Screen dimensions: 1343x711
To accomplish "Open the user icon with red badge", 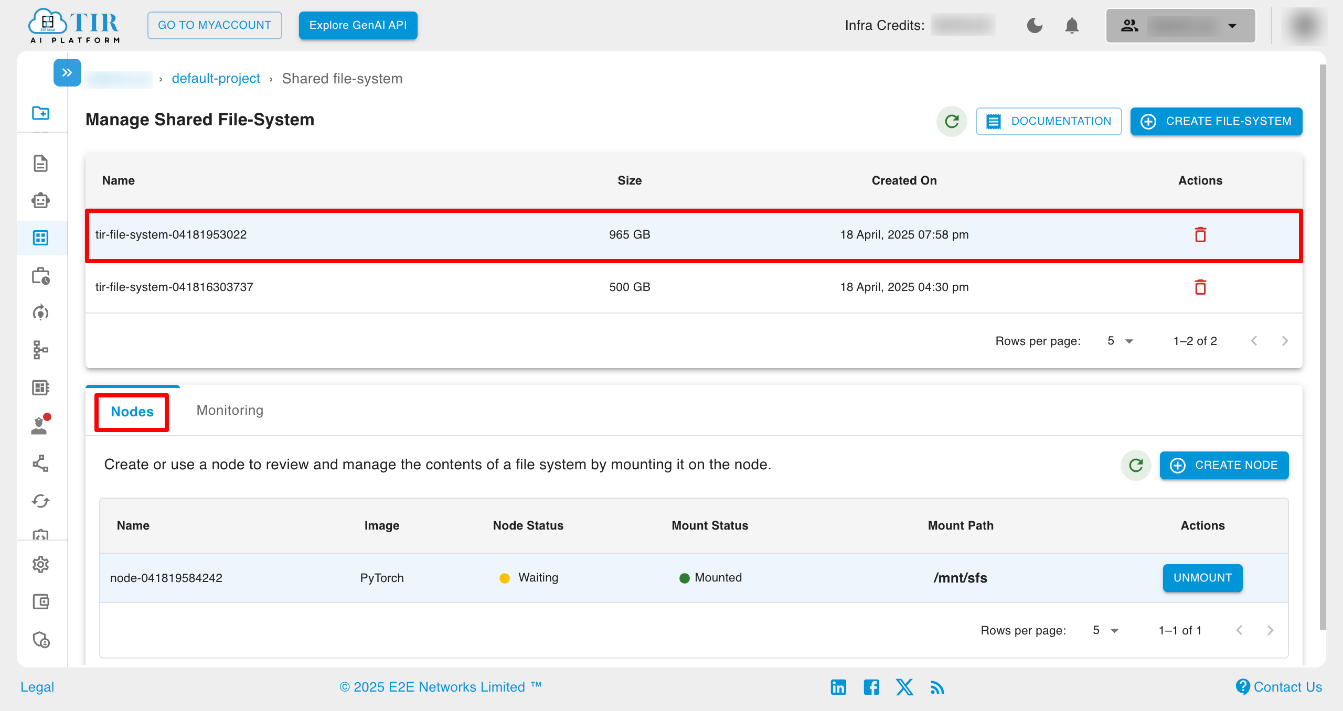I will (x=40, y=425).
